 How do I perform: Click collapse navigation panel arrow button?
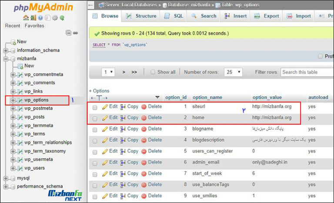(91, 5)
